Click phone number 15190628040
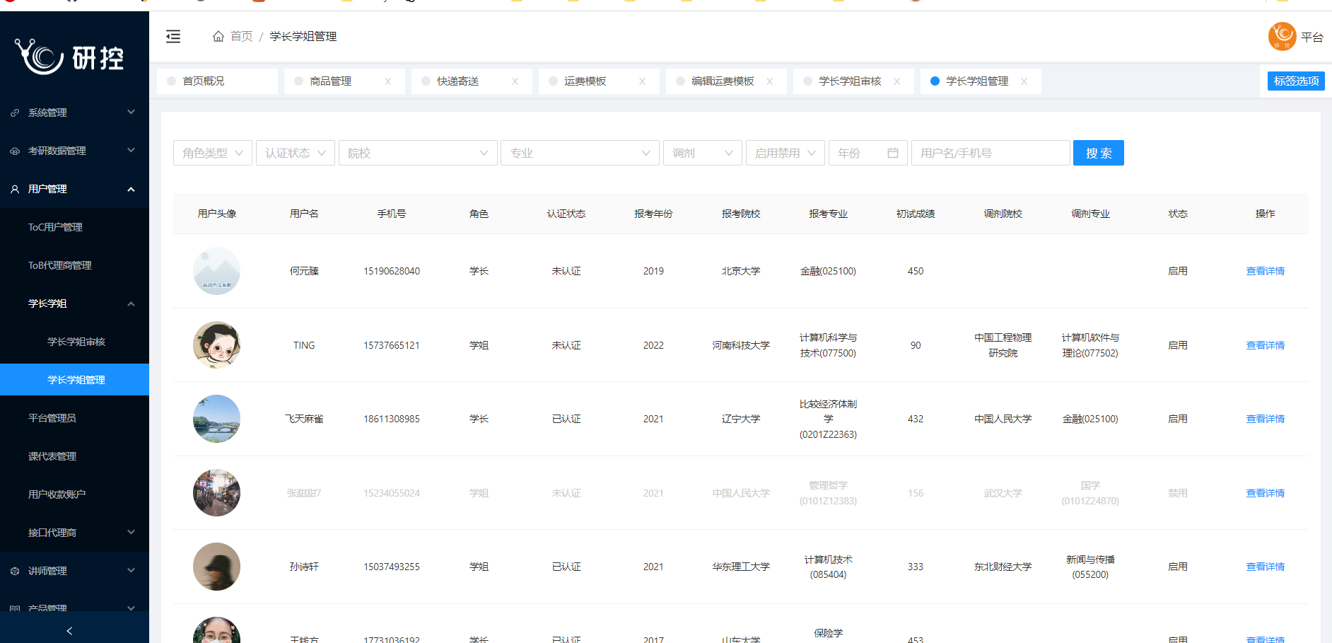This screenshot has height=643, width=1332. pos(392,271)
